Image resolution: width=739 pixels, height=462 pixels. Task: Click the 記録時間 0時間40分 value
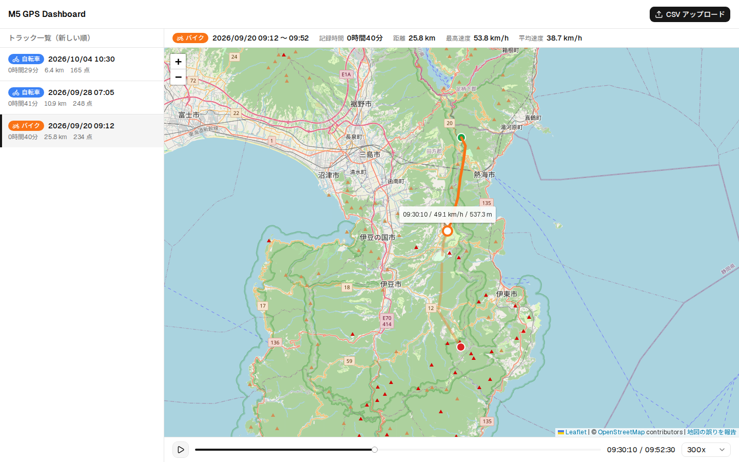[365, 38]
